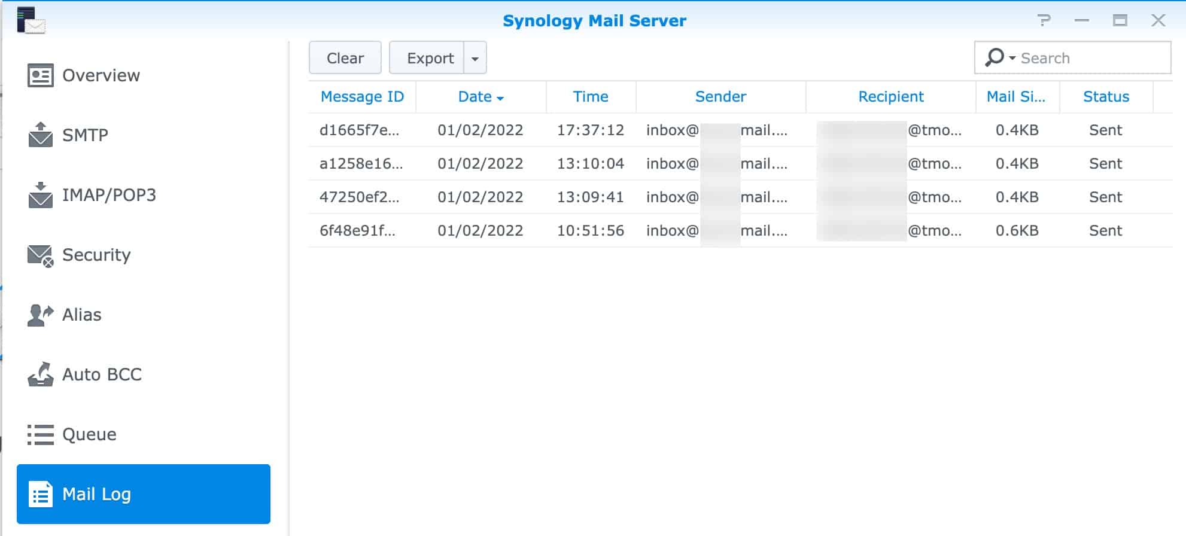The image size is (1186, 536).
Task: Sort by Message ID column
Action: tap(362, 97)
